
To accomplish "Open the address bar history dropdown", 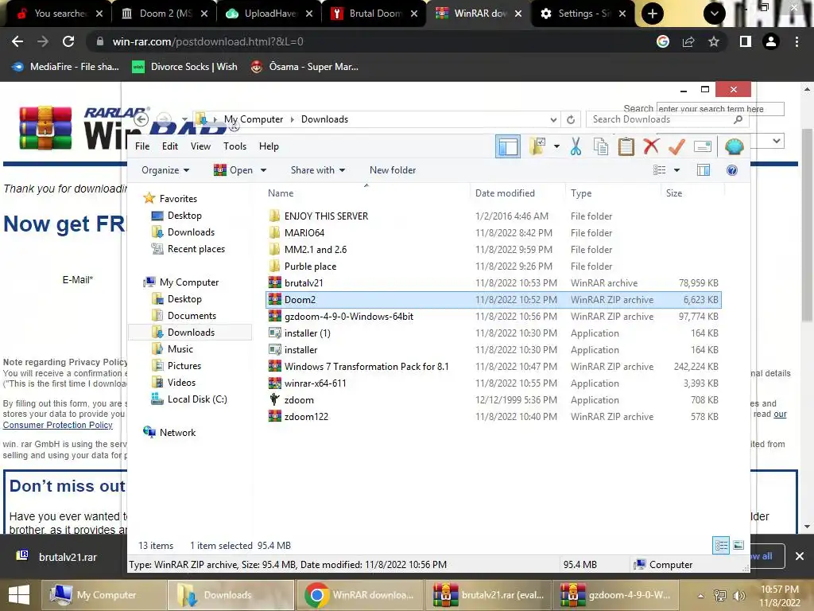I will [553, 119].
